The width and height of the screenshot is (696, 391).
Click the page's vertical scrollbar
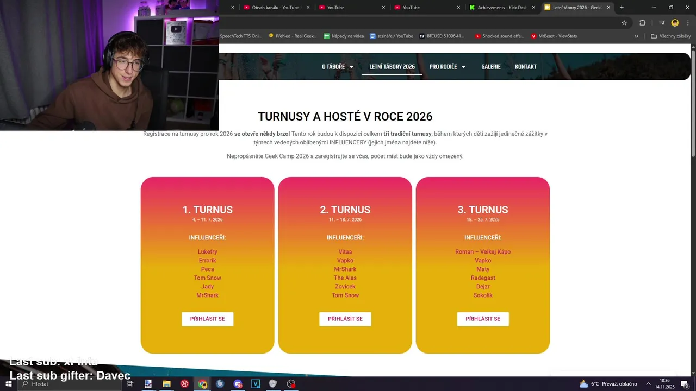pyautogui.click(x=693, y=103)
